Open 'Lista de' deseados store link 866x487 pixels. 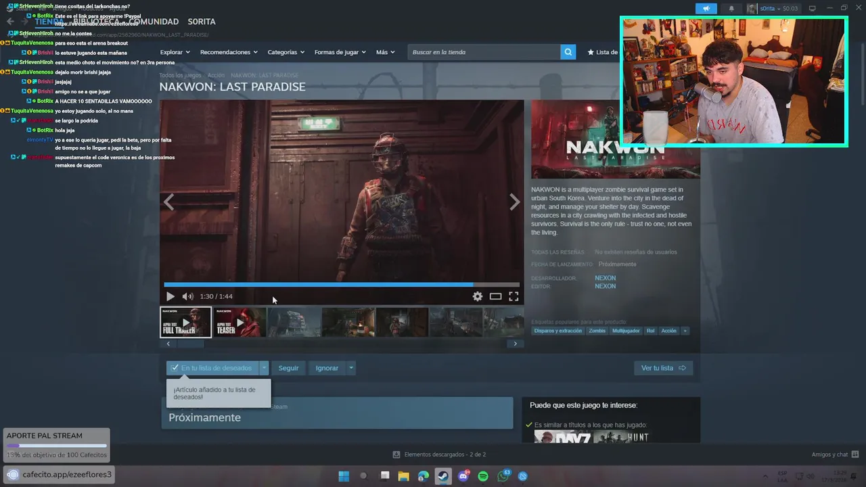coord(602,52)
